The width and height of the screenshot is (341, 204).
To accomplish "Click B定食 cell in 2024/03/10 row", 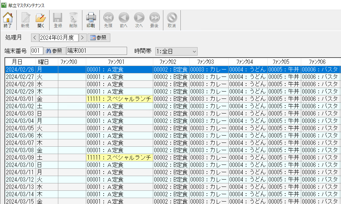I will click(x=171, y=165).
